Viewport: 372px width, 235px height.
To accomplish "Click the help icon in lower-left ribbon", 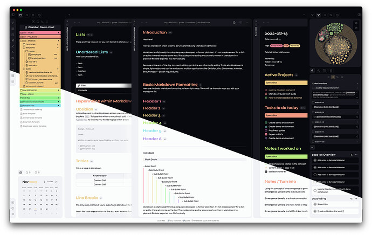I will tap(13, 208).
